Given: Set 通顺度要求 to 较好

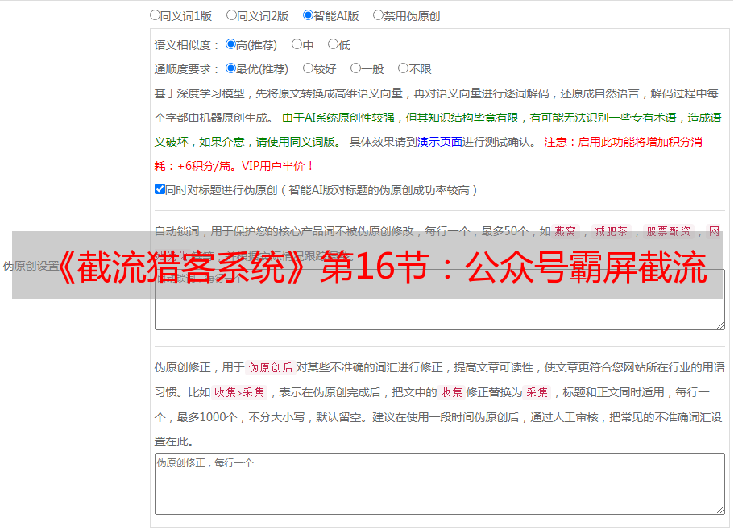Looking at the screenshot, I should 308,68.
